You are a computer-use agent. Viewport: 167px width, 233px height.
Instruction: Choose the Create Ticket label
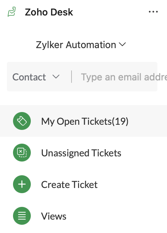69,185
